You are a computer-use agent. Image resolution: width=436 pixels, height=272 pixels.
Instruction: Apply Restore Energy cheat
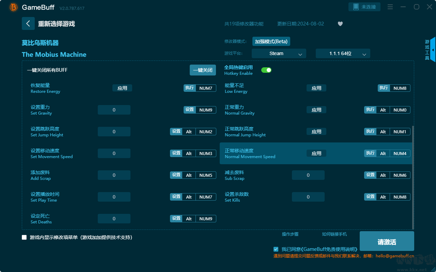122,88
